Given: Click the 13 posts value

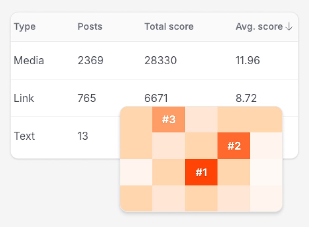Looking at the screenshot, I should point(83,136).
